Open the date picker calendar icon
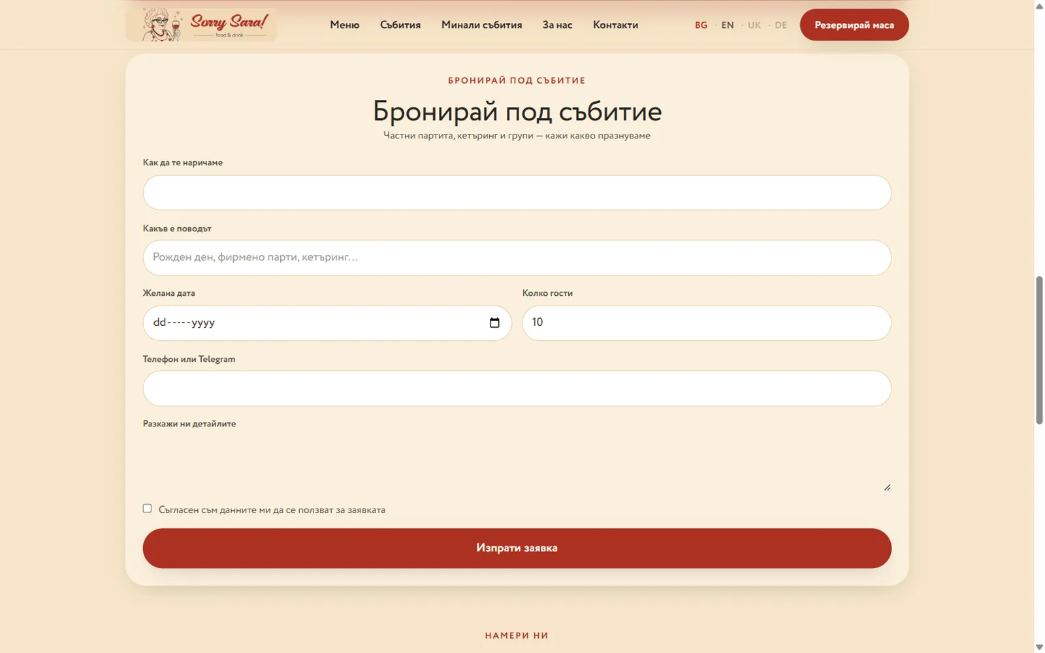This screenshot has width=1045, height=653. coord(494,323)
